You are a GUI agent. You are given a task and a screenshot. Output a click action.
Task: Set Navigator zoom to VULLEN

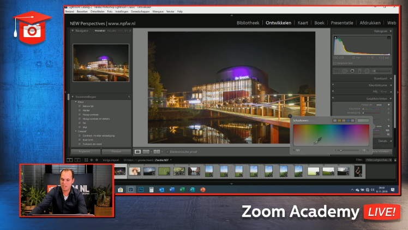click(111, 31)
